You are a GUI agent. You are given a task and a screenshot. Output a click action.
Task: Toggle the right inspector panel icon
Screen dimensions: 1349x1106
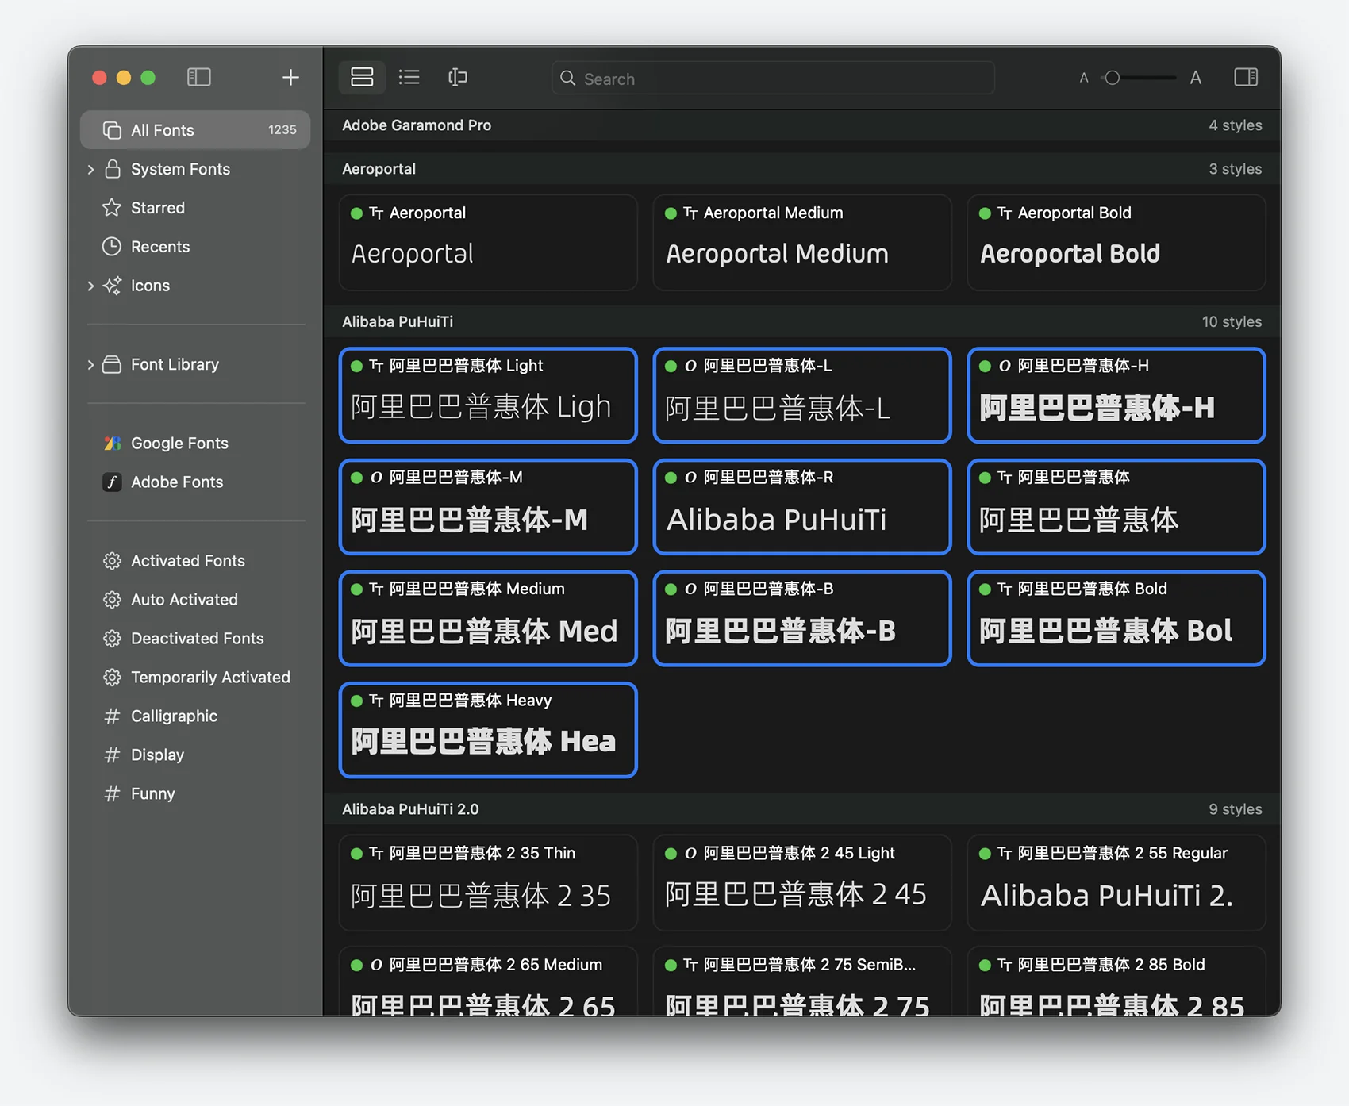click(1246, 77)
